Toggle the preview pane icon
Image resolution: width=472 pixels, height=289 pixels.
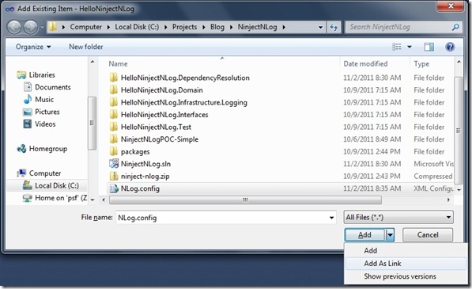pos(429,47)
